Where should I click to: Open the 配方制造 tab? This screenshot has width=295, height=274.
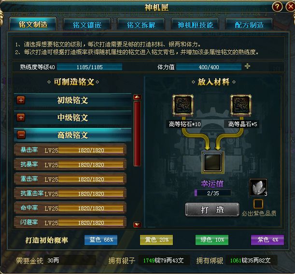click(x=249, y=25)
